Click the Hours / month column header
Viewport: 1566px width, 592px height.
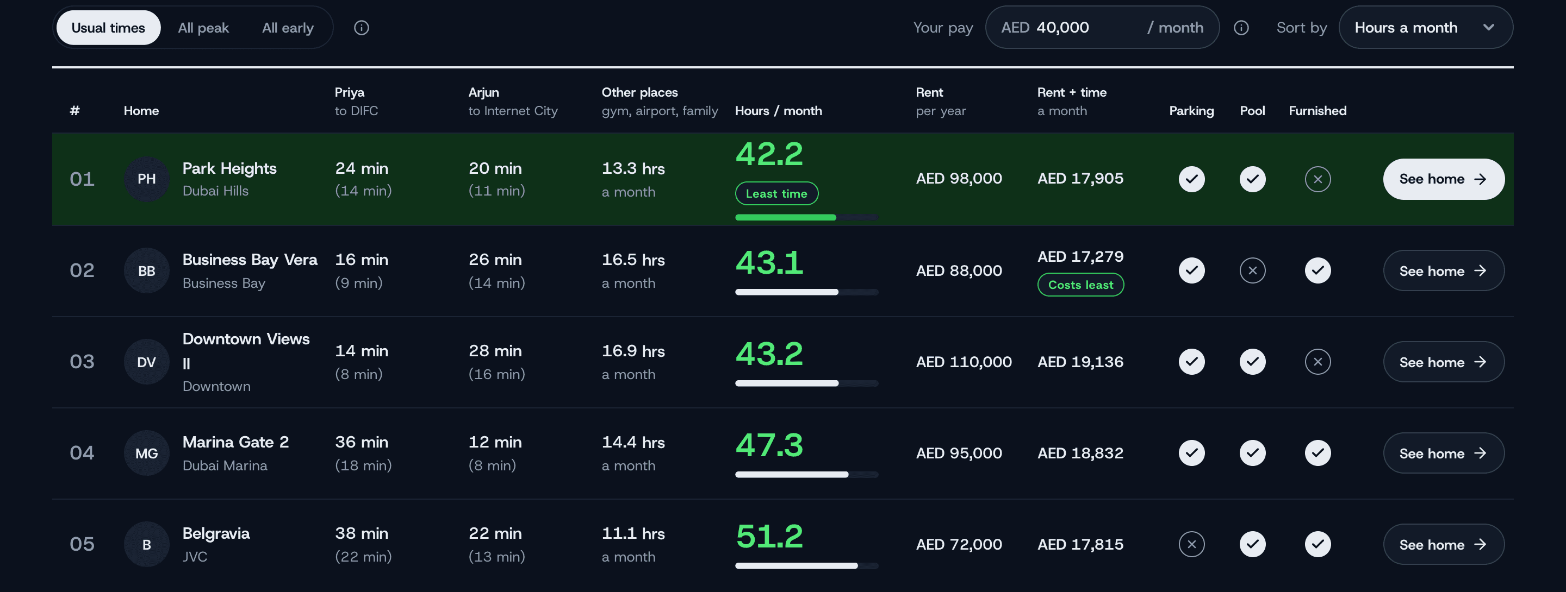(778, 111)
